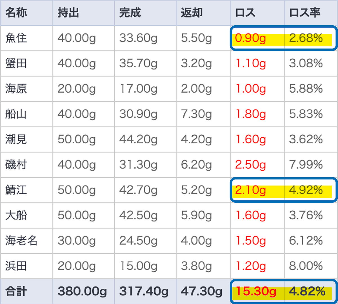Click the highlighted 2.10g loss for 鯖江
Image resolution: width=338 pixels, height=304 pixels.
(x=250, y=190)
